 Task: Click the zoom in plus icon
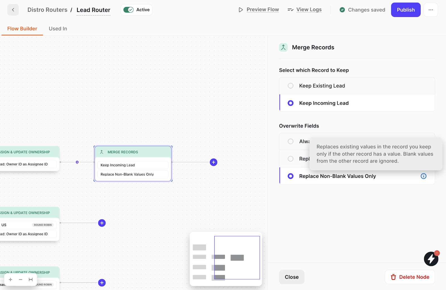click(x=11, y=279)
